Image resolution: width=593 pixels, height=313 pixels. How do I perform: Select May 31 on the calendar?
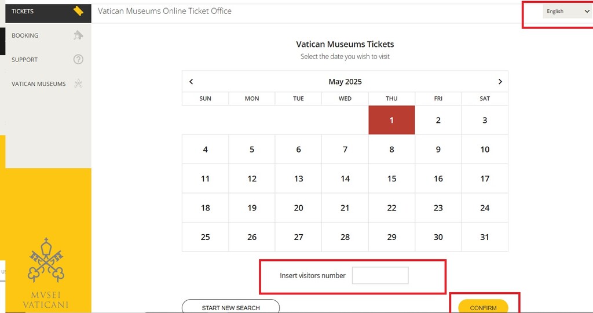pos(485,236)
